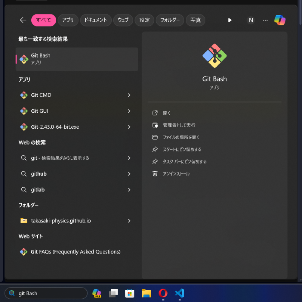The image size is (302, 302).
Task: Click the pin icon for タスク バーにピン留めする
Action: coord(155,162)
